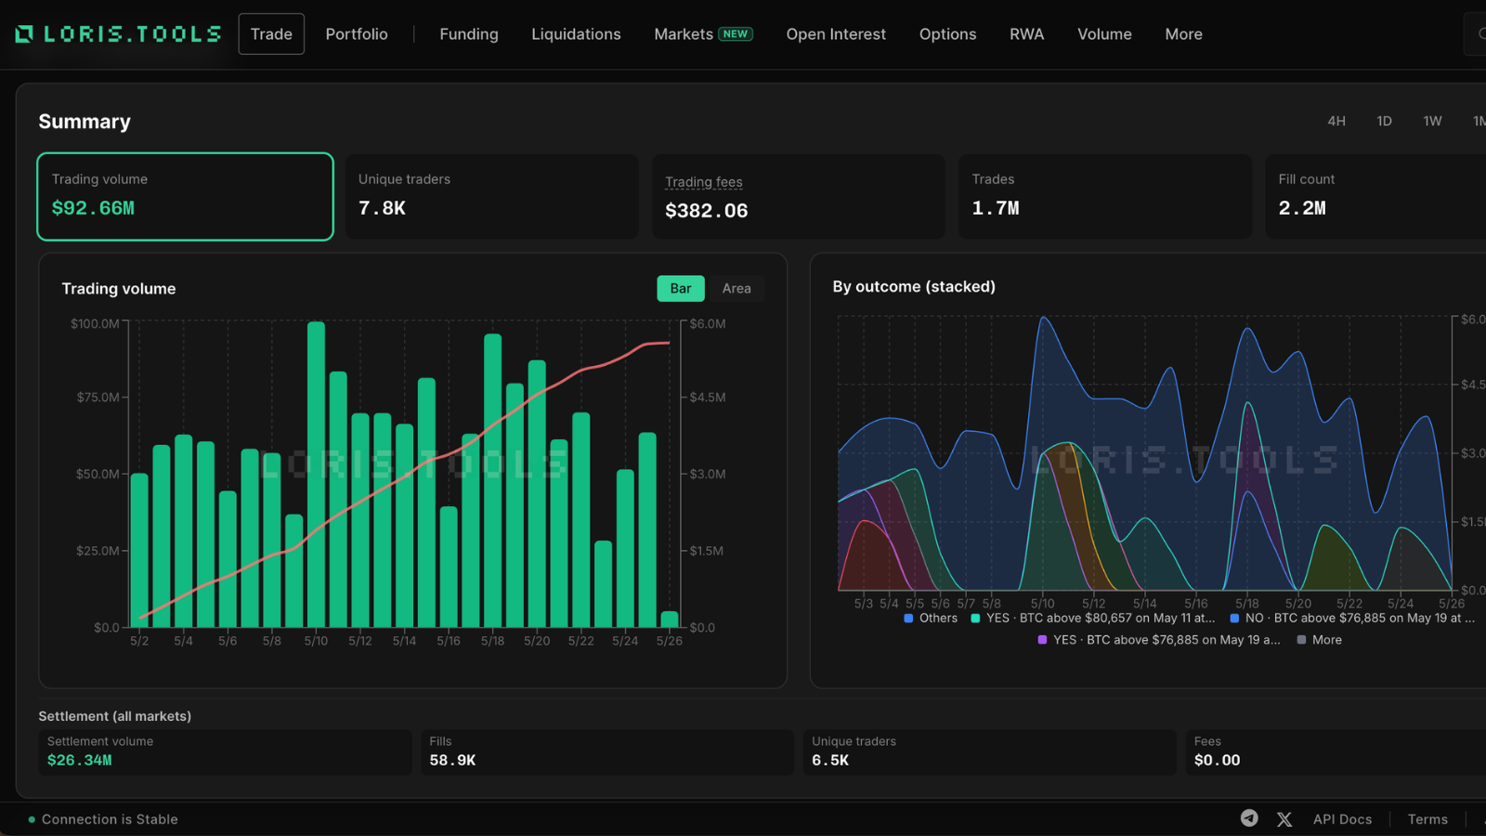1486x836 pixels.
Task: Select the 1W timeframe
Action: point(1432,121)
